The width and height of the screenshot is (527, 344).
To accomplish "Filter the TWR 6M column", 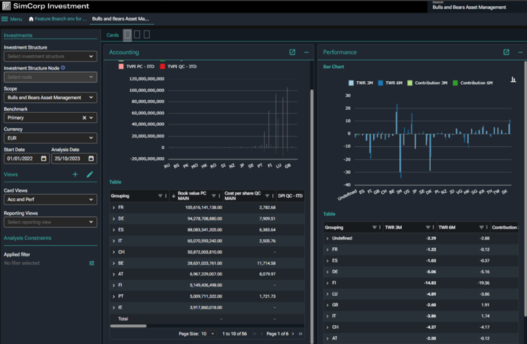I will [x=481, y=227].
